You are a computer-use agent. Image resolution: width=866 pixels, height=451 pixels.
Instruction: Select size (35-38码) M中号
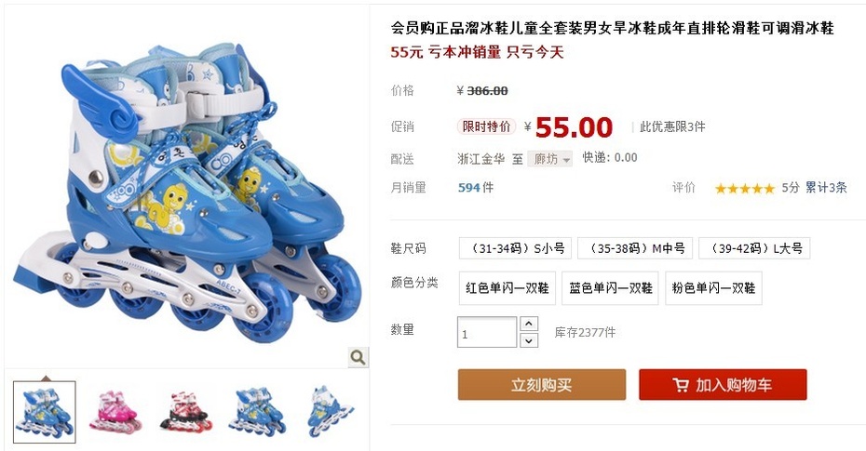(x=635, y=248)
